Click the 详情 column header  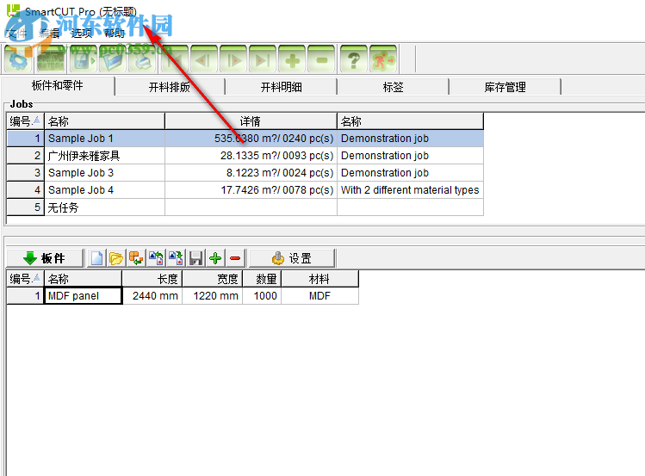click(251, 121)
